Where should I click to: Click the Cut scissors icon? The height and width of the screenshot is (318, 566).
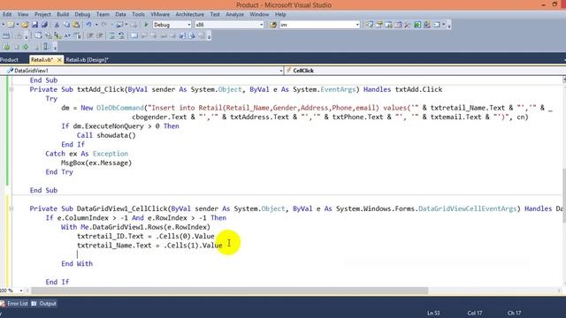[x=57, y=25]
